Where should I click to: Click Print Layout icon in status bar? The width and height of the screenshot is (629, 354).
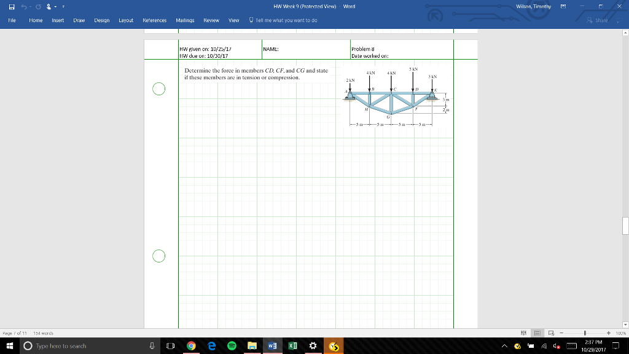coord(537,332)
